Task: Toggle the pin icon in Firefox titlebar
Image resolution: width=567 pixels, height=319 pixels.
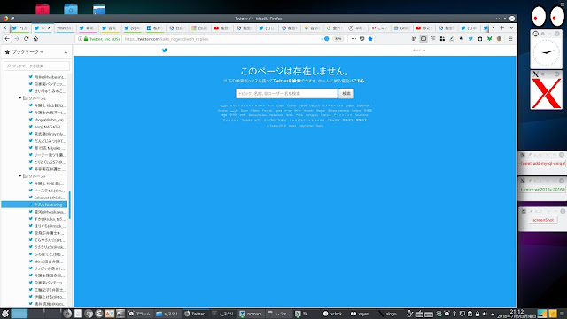Action: 12,19
